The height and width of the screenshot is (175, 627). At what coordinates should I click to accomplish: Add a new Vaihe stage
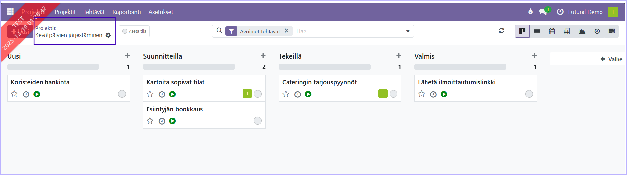(x=611, y=59)
